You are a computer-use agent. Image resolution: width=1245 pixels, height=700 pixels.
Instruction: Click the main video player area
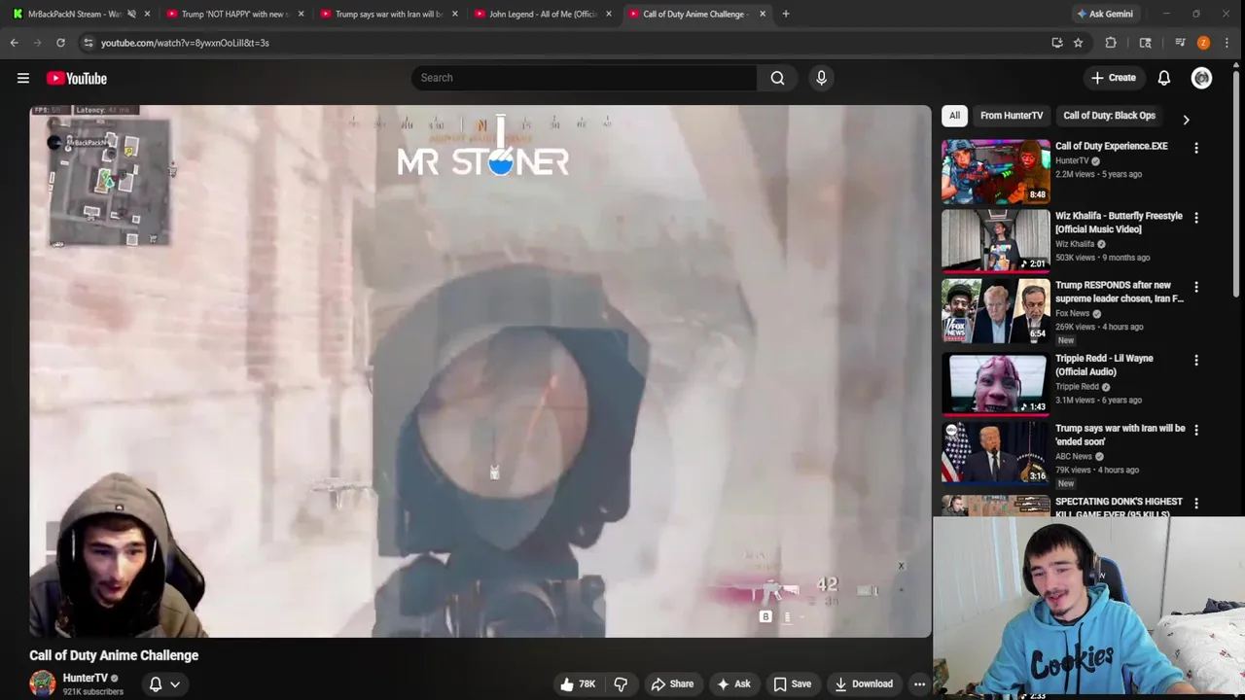(x=480, y=370)
